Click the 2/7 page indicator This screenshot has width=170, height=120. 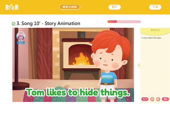click(x=145, y=99)
